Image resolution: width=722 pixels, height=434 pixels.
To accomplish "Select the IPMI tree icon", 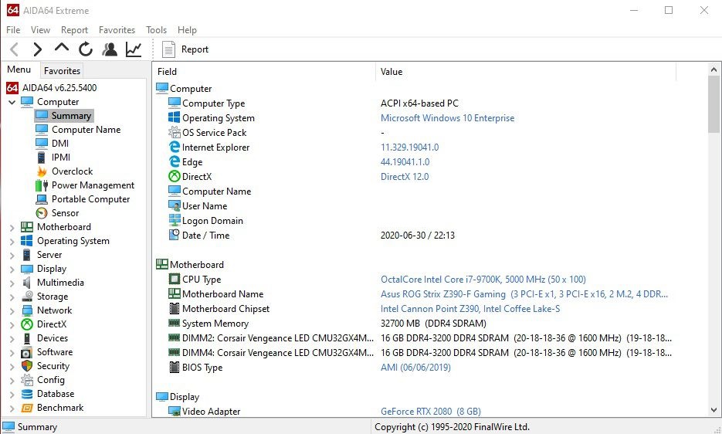I will [x=42, y=158].
